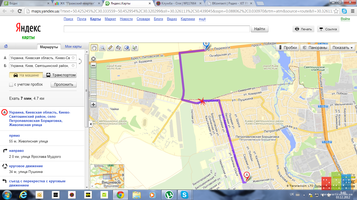The image size is (357, 200).
Task: Select 'круговое движение' direction step
Action: [x=26, y=166]
